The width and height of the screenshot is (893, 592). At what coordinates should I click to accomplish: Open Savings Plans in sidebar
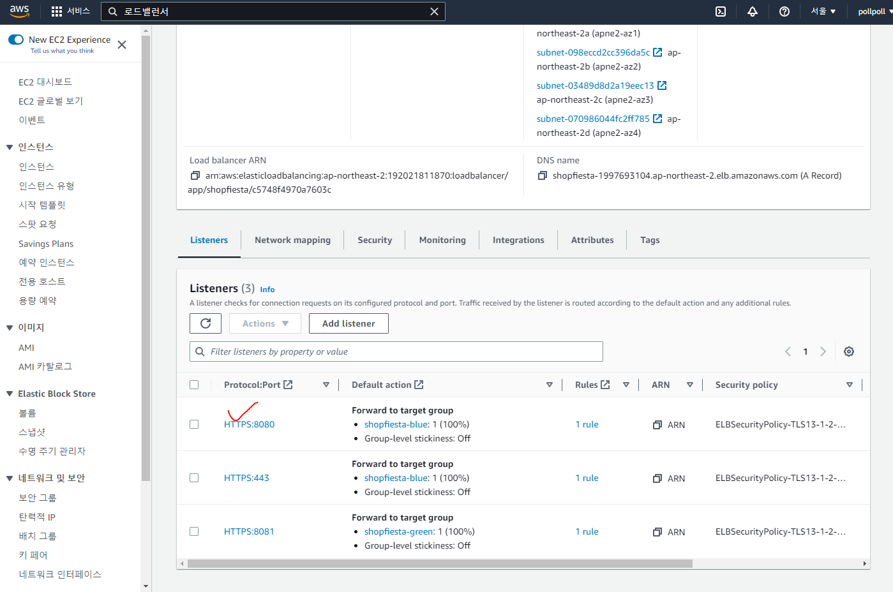pyautogui.click(x=46, y=244)
